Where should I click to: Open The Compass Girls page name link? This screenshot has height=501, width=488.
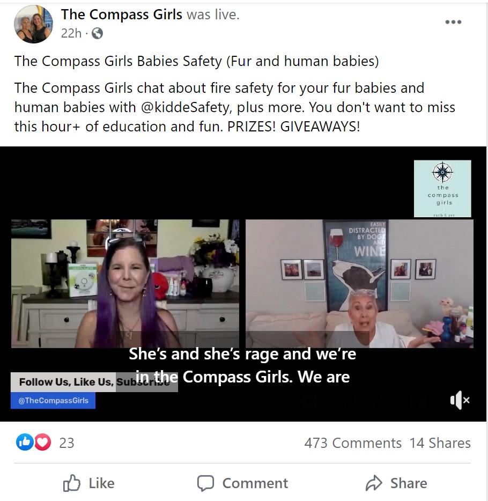pyautogui.click(x=121, y=14)
